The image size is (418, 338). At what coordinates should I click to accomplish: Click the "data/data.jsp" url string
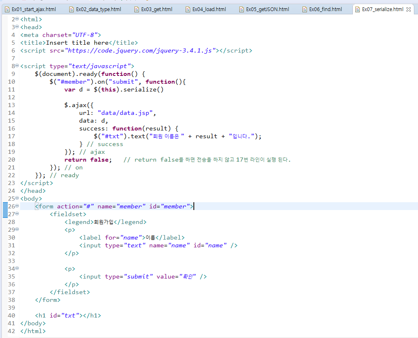(125, 113)
